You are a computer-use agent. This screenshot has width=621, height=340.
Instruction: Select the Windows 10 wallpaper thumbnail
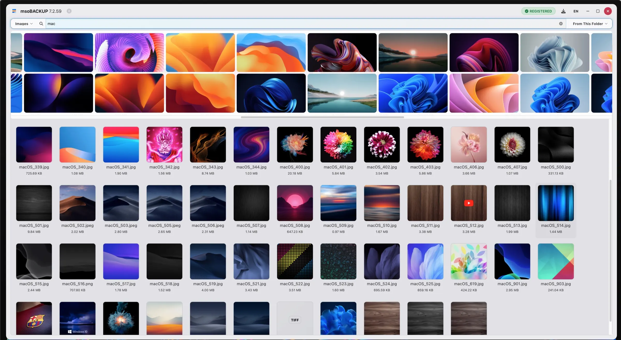click(77, 319)
